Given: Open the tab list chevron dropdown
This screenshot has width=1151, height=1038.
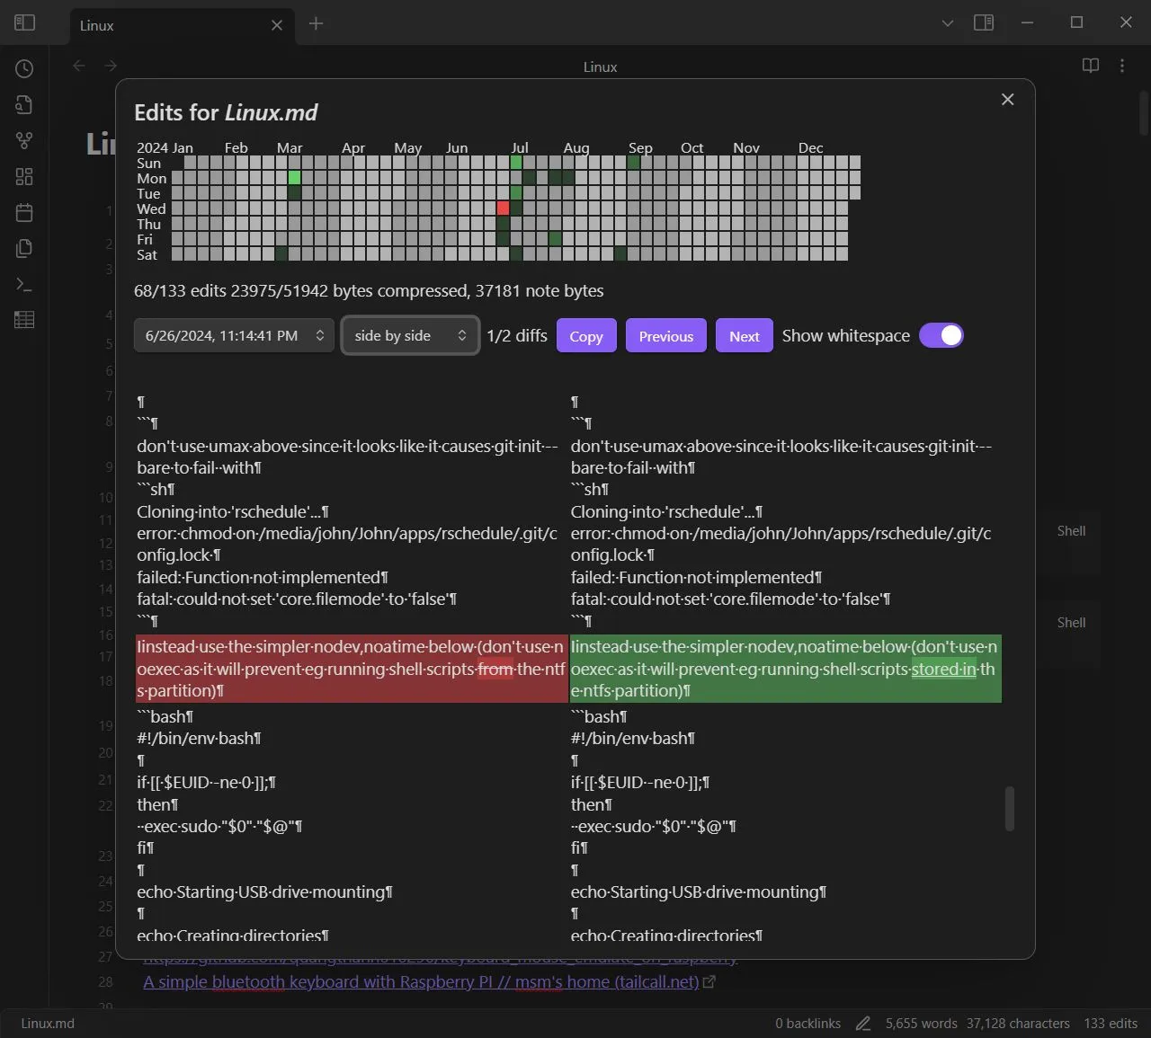Looking at the screenshot, I should tap(947, 23).
